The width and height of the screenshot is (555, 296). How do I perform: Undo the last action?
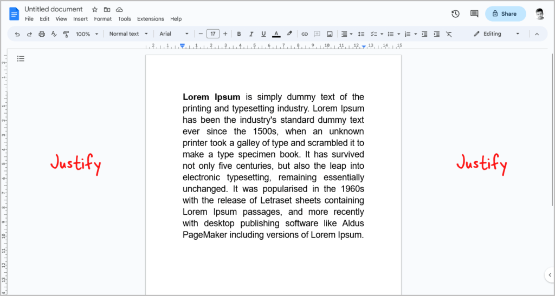pyautogui.click(x=17, y=34)
